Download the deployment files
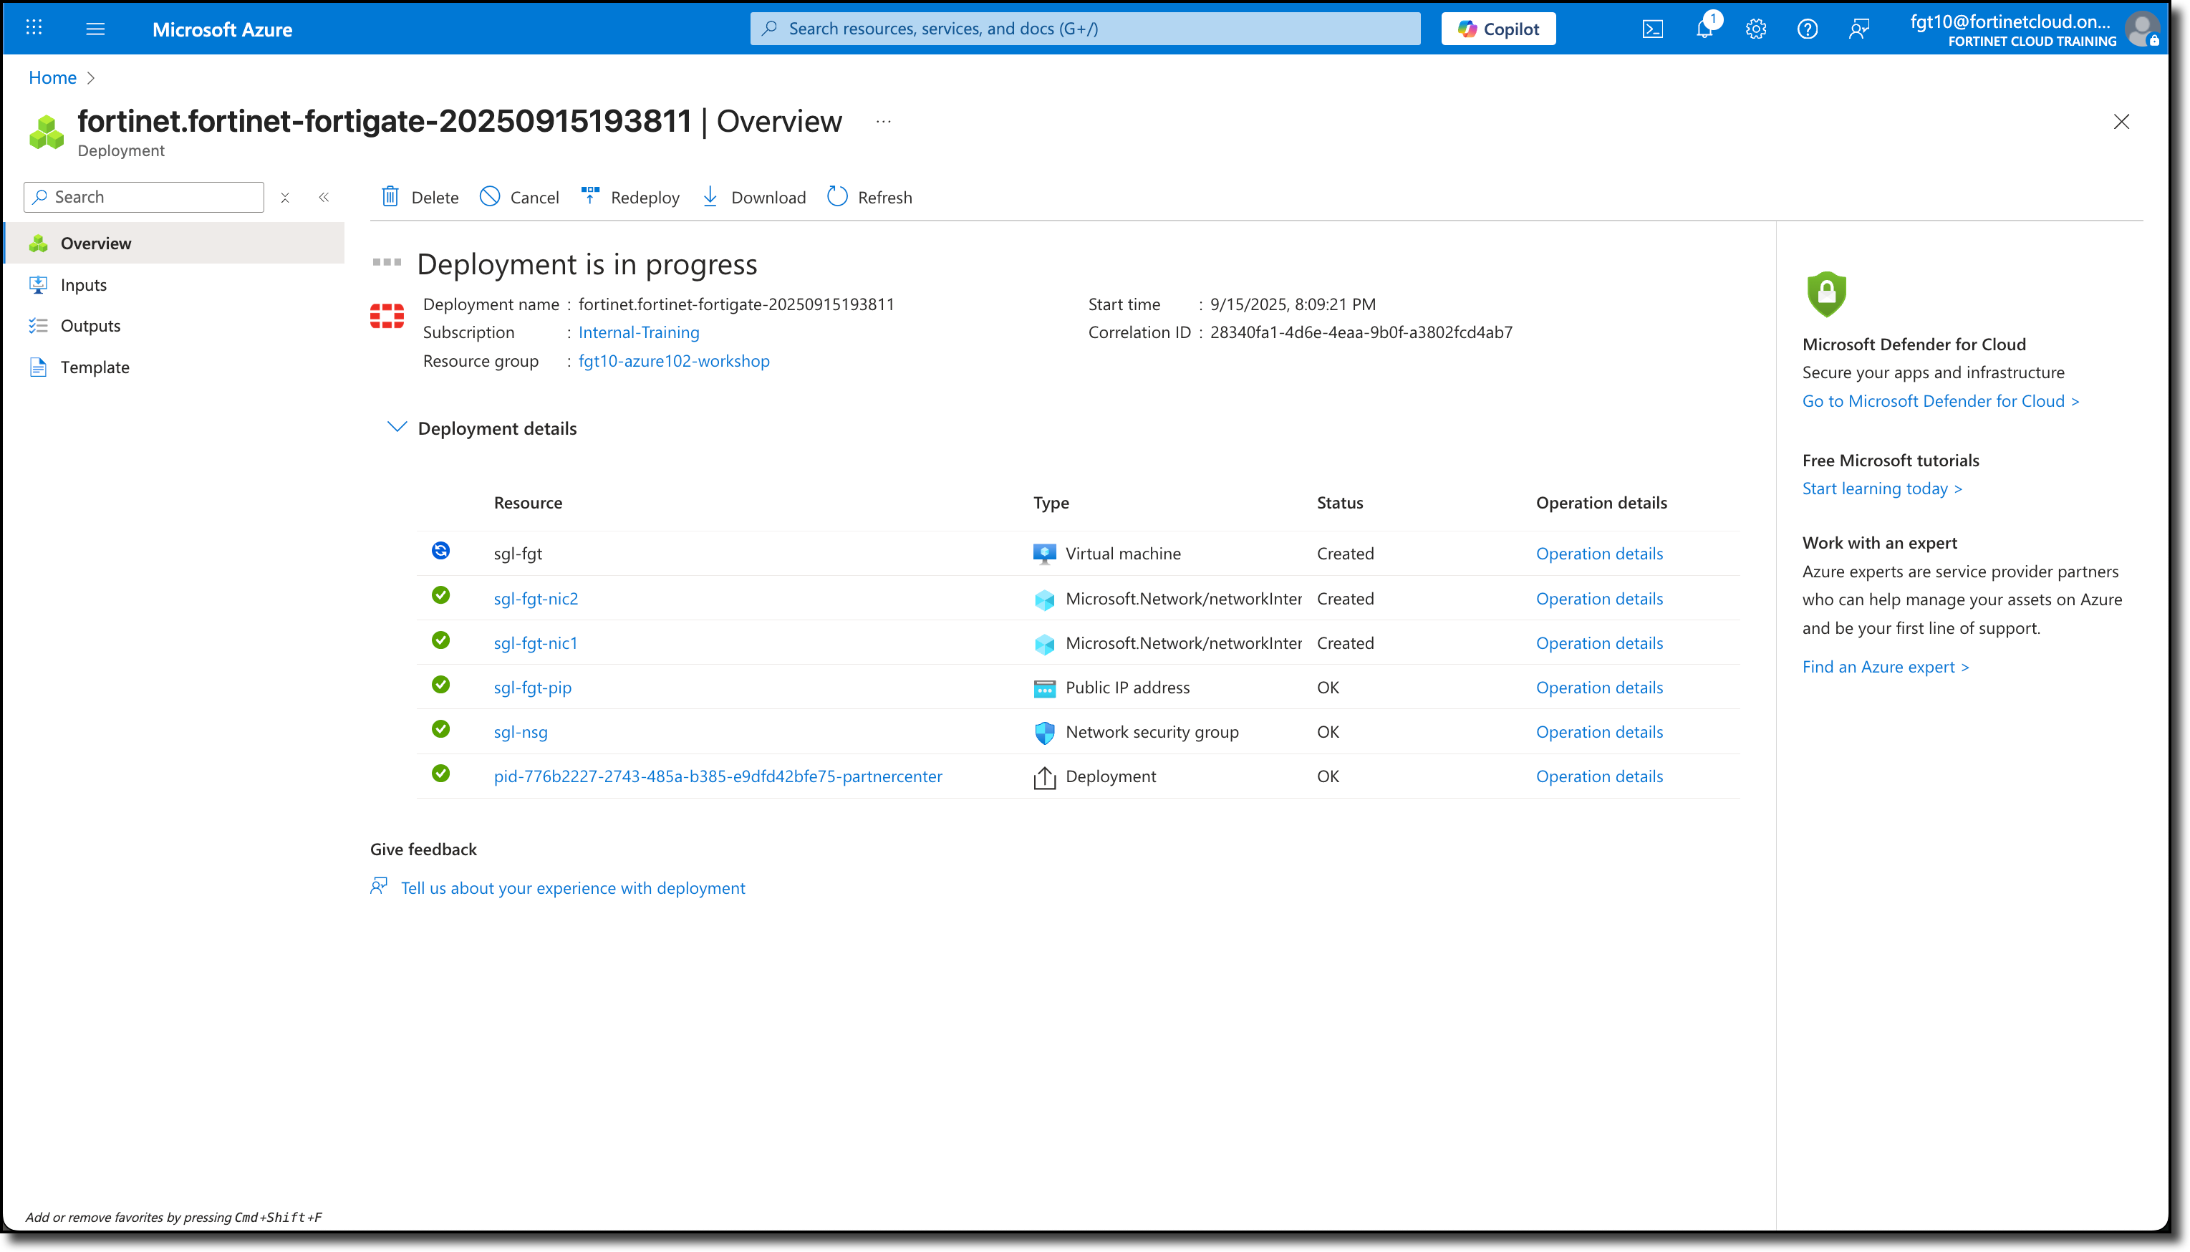The width and height of the screenshot is (2190, 1252). click(x=754, y=197)
